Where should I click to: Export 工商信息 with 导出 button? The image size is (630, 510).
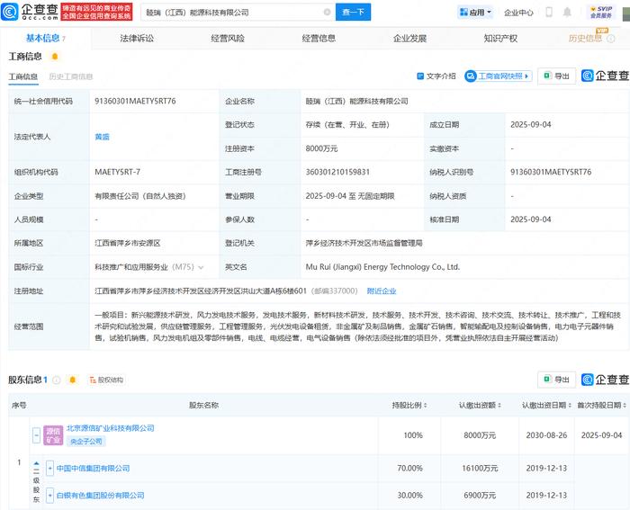[x=556, y=76]
